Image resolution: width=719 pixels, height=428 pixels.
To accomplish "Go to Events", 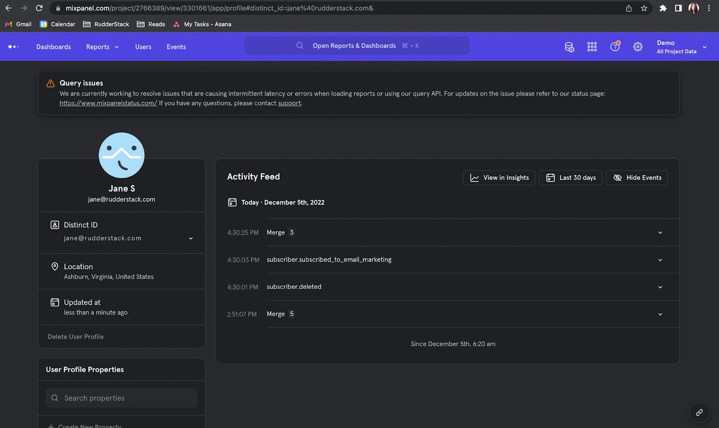I will [x=176, y=47].
